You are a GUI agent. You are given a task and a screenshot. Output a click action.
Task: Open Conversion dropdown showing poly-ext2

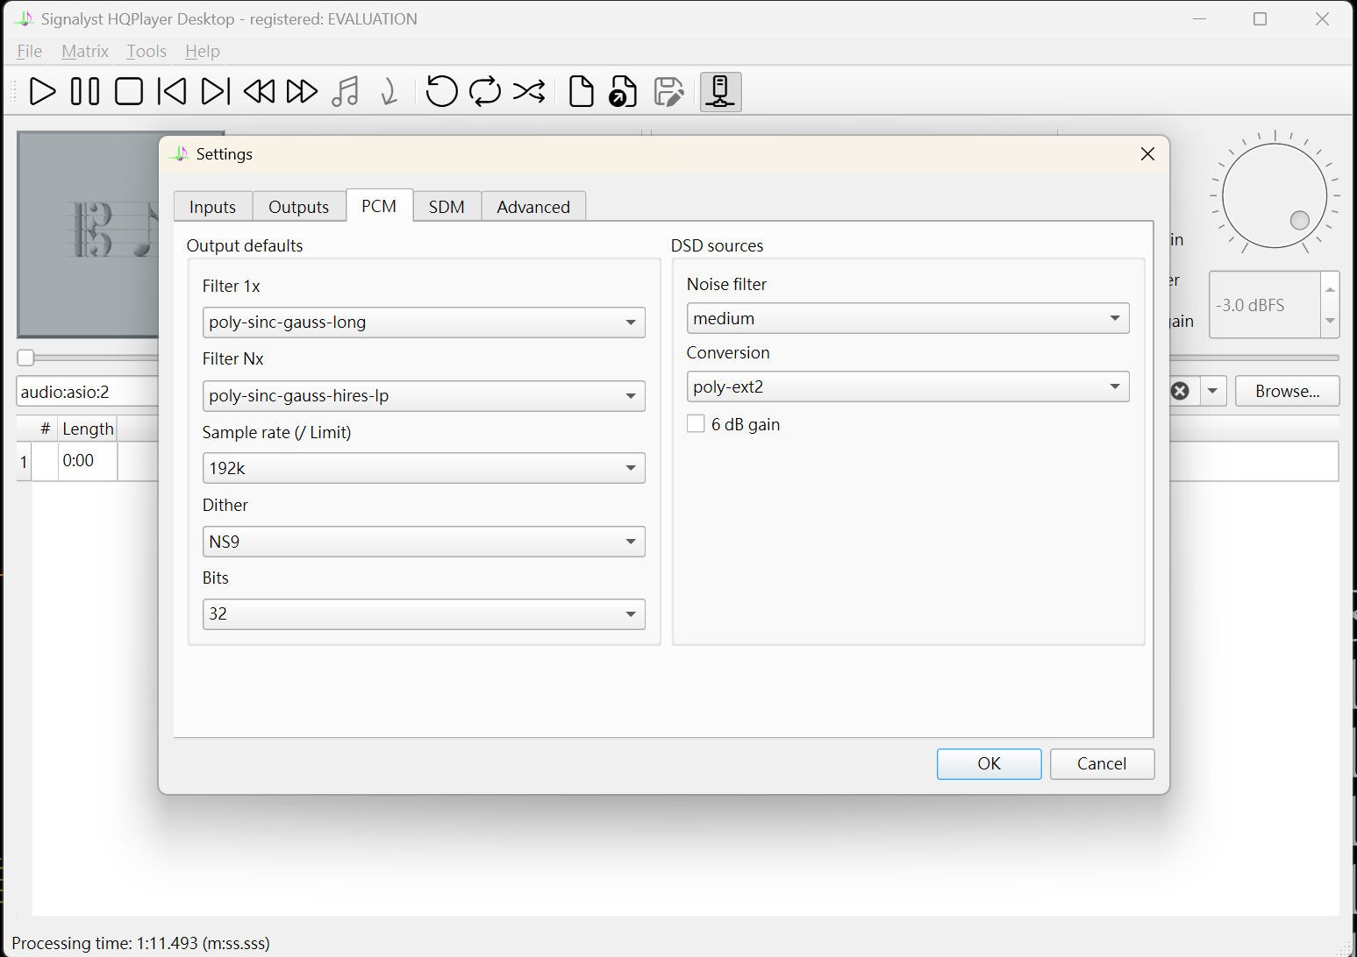pyautogui.click(x=908, y=386)
